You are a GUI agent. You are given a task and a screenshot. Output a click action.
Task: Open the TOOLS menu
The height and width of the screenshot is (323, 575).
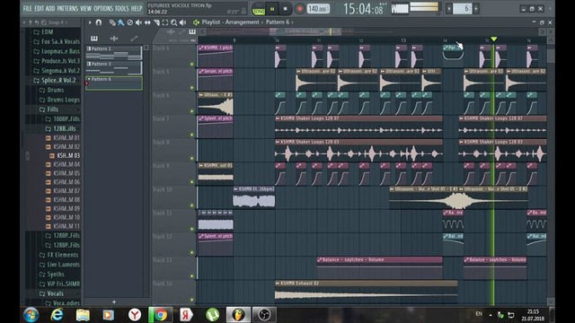pyautogui.click(x=122, y=8)
